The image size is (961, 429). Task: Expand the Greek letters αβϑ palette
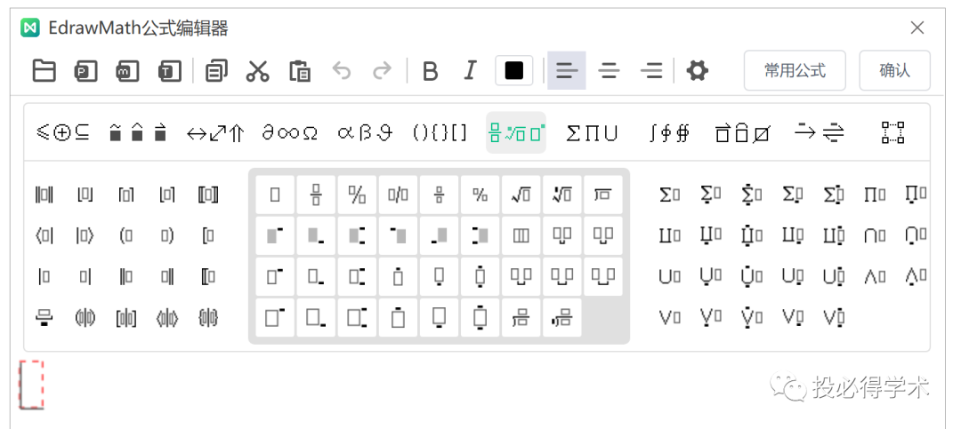[x=365, y=132]
